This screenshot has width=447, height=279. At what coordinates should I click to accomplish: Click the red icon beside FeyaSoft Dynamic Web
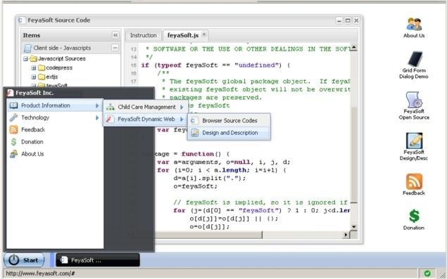[110, 119]
